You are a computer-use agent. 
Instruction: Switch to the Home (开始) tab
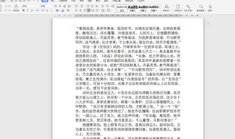(x=45, y=1)
